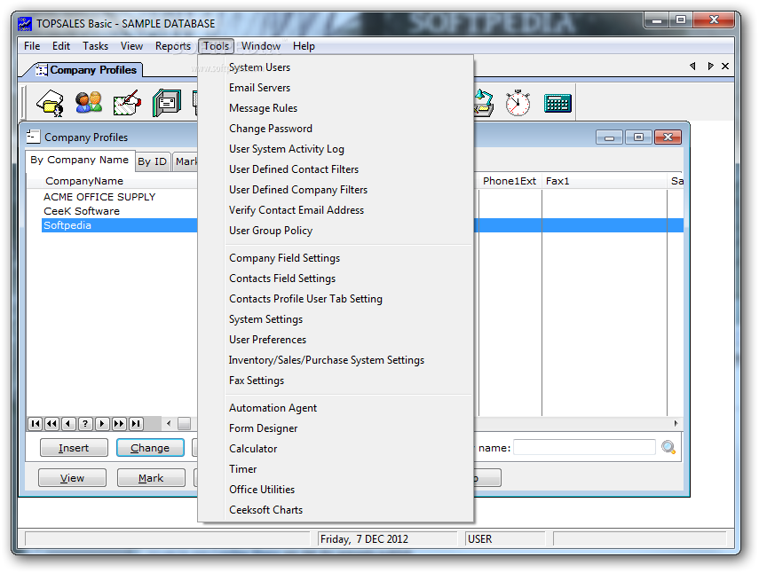Click the Insert button
The height and width of the screenshot is (573, 759).
coord(74,448)
